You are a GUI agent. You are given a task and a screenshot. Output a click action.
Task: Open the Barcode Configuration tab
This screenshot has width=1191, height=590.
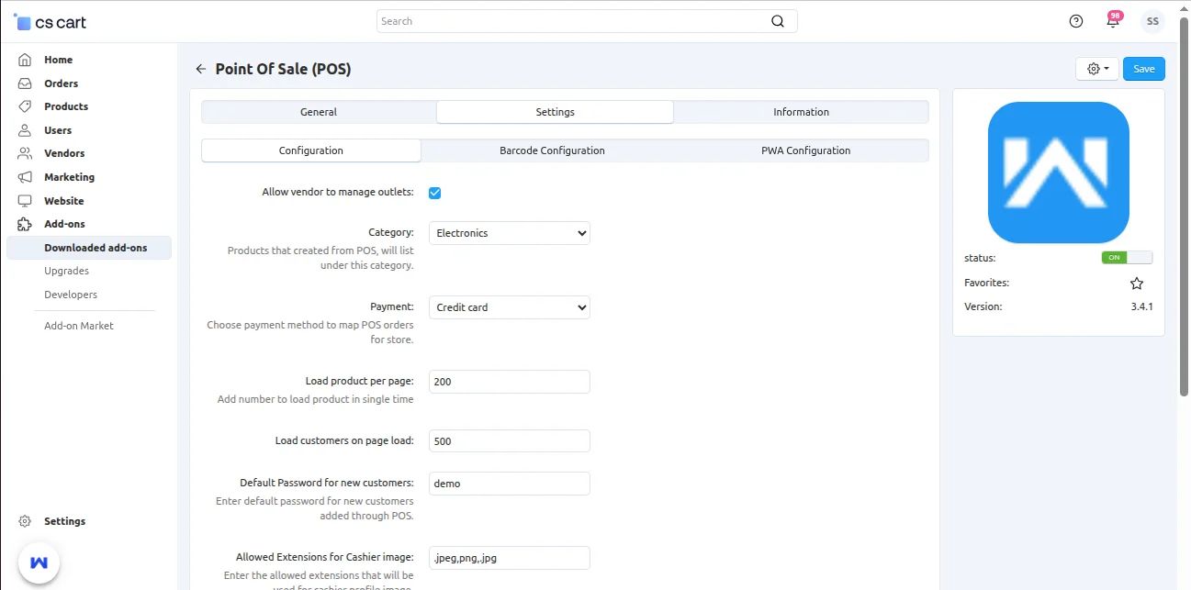[552, 150]
